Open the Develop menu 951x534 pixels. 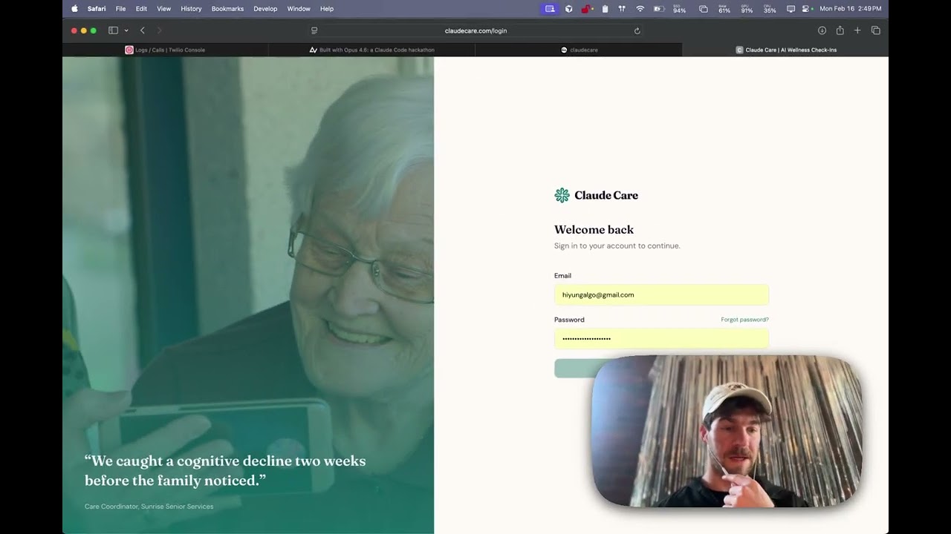[265, 9]
